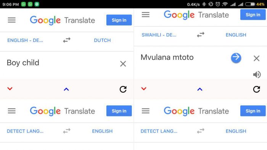This screenshot has height=150, width=267.
Task: Clear the 'Boy child' input text
Action: pyautogui.click(x=123, y=64)
